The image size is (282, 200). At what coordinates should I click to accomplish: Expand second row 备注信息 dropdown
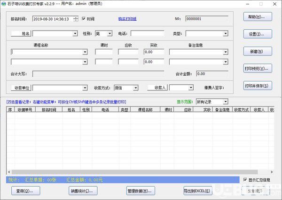tap(226, 62)
